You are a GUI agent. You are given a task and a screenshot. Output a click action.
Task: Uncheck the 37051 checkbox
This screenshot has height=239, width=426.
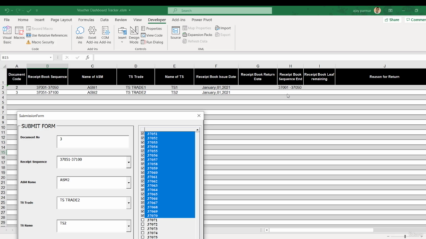(x=142, y=133)
